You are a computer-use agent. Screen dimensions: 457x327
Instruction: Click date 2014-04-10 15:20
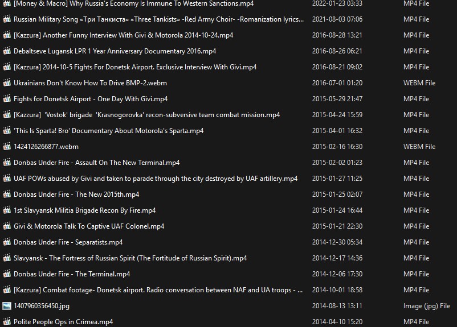[337, 322]
